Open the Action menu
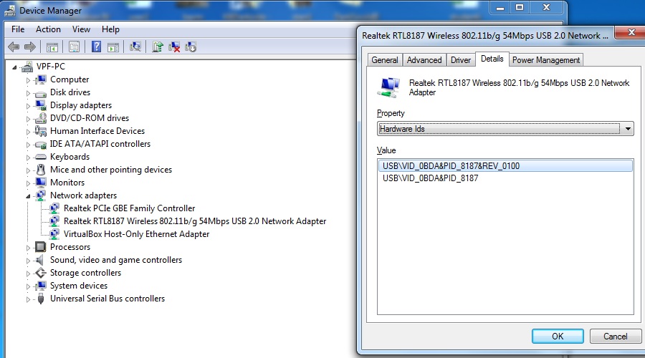Viewport: 645px width, 358px height. [48, 29]
